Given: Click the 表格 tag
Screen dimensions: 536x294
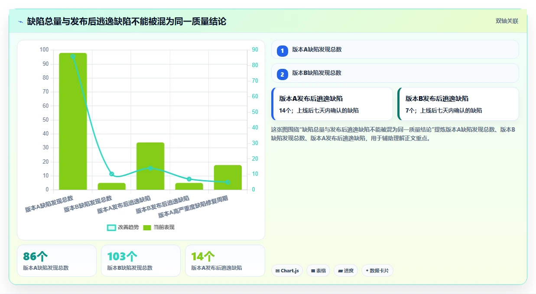Looking at the screenshot, I should point(318,271).
